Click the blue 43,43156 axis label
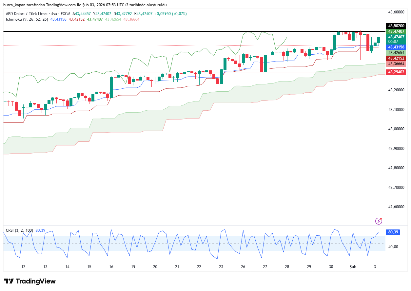This screenshot has width=411, height=291. [396, 47]
